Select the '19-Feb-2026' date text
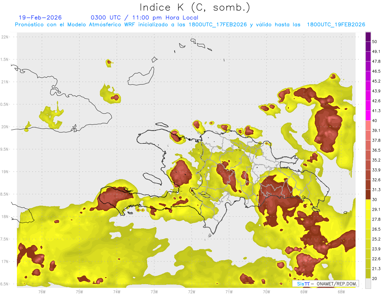This screenshot has height=296, width=383. pyautogui.click(x=40, y=18)
